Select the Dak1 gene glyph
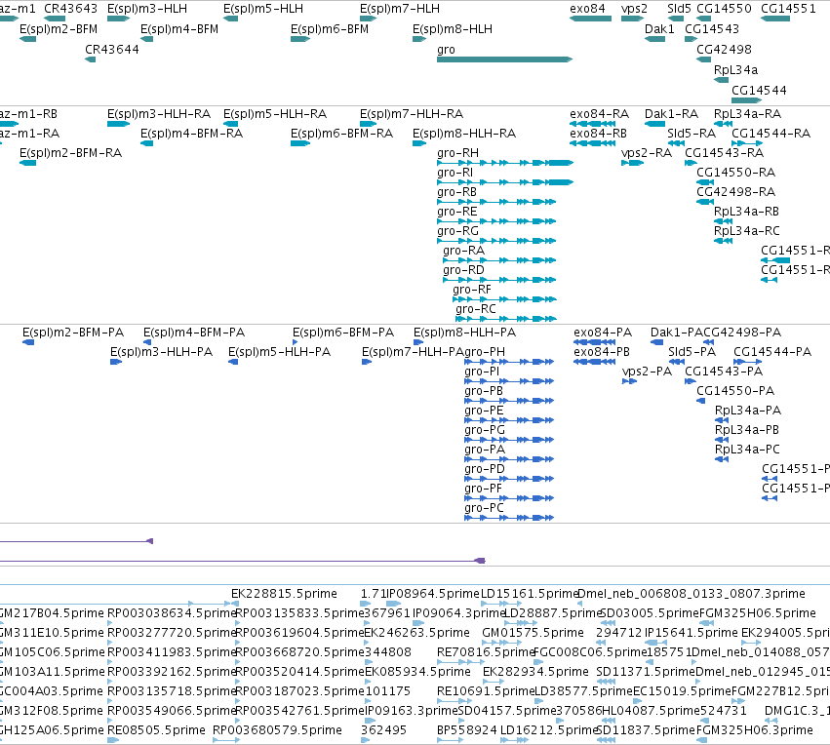Viewport: 830px width, 745px height. point(654,39)
